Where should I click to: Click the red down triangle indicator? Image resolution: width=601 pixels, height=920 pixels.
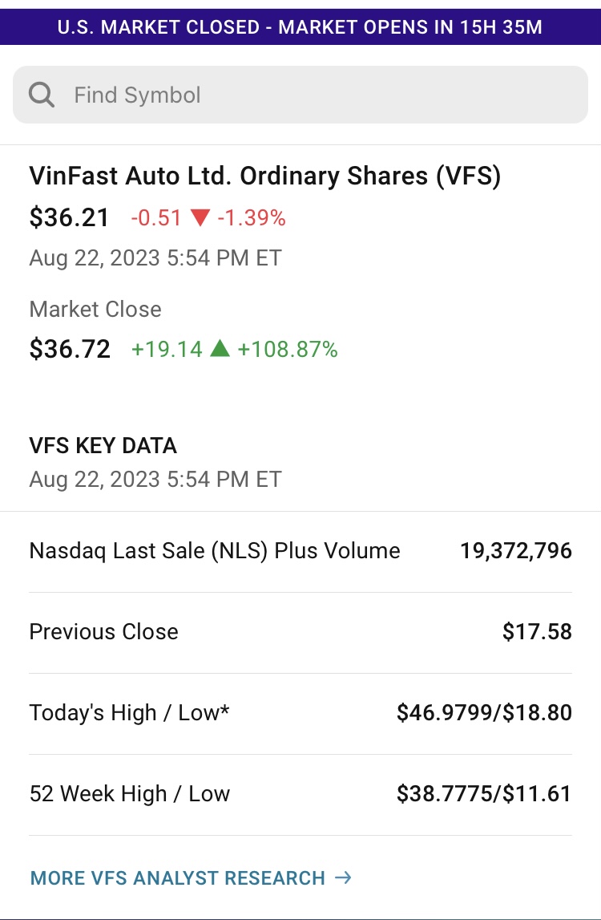200,218
